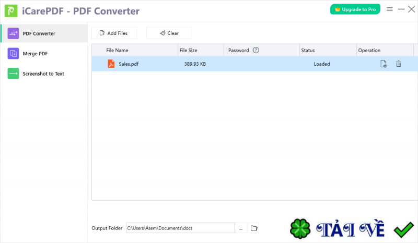The image size is (418, 243).
Task: Click the Status column header
Action: pos(328,50)
